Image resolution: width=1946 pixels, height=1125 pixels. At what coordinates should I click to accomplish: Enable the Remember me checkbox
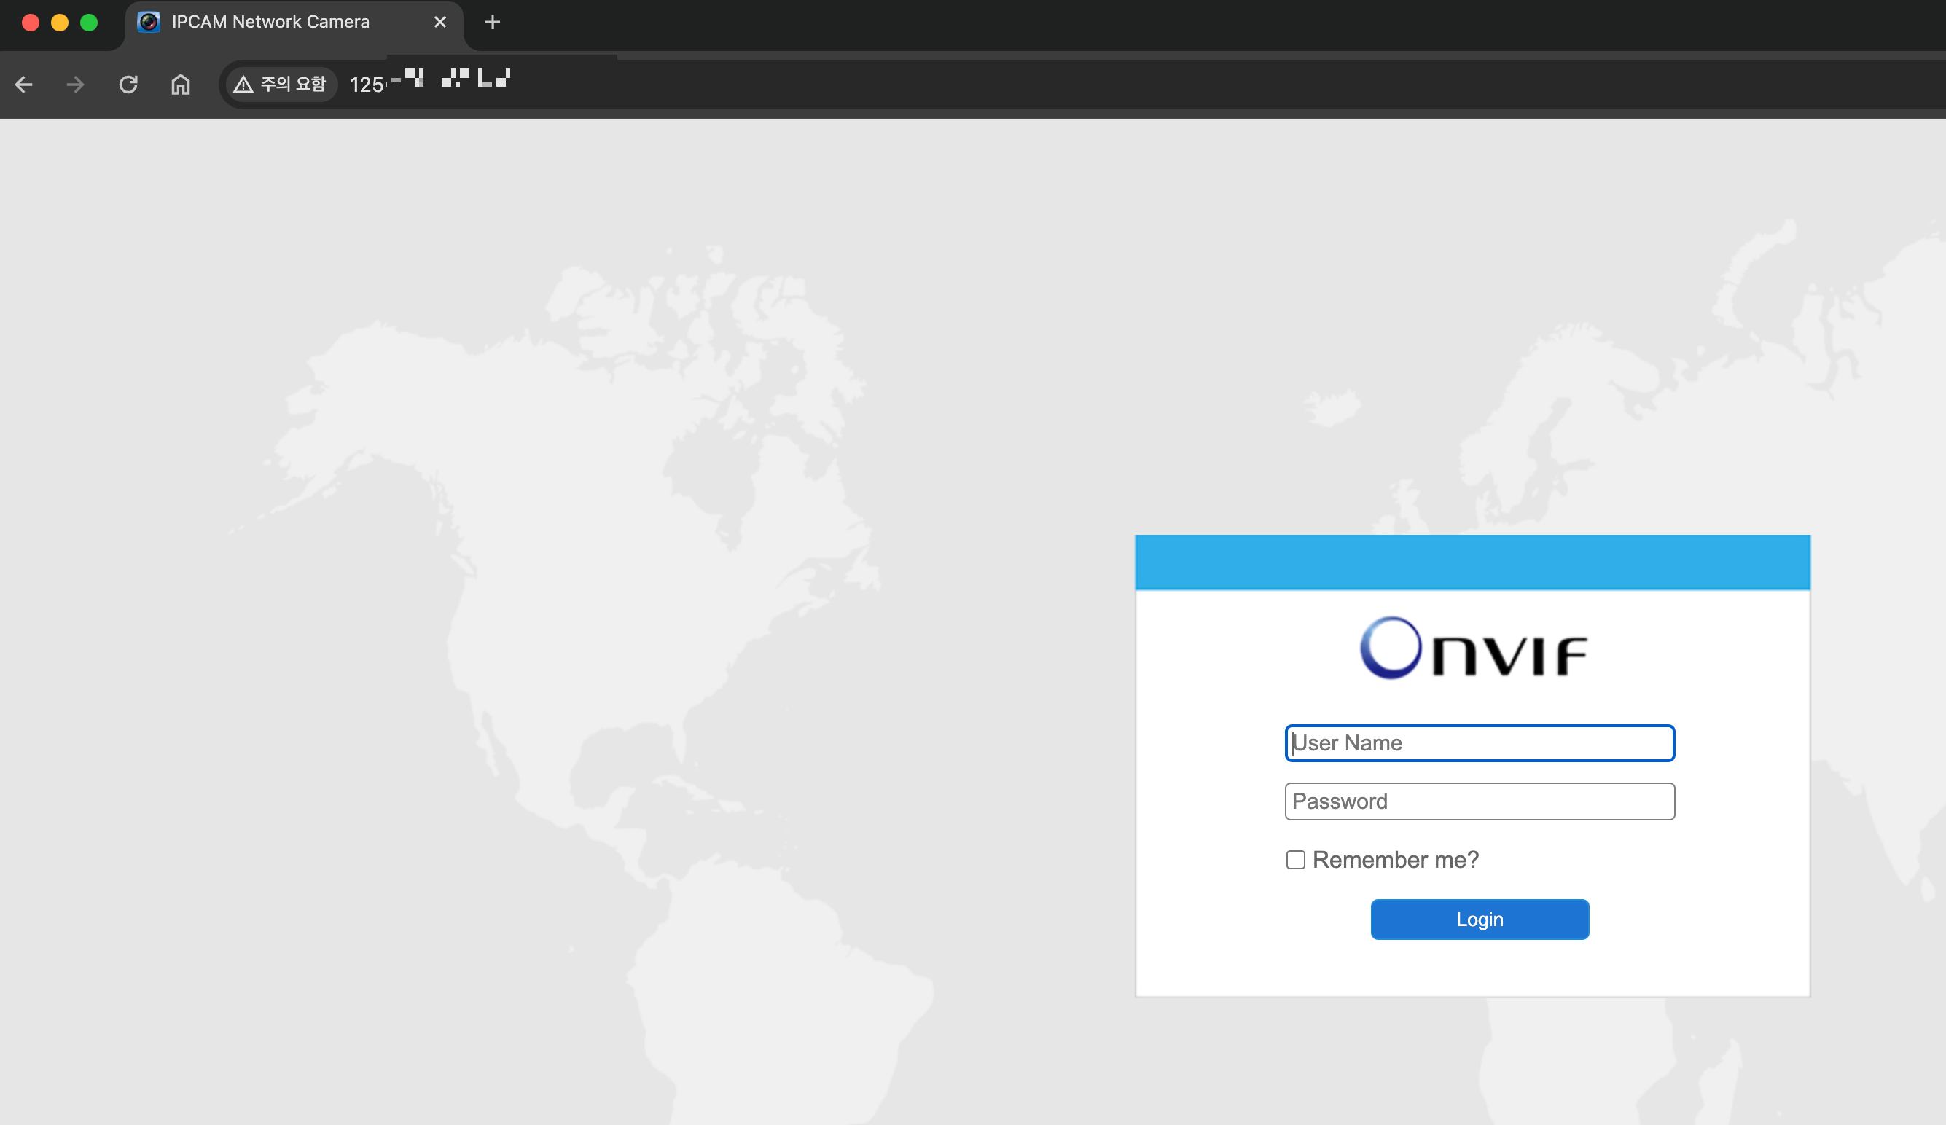[1296, 859]
